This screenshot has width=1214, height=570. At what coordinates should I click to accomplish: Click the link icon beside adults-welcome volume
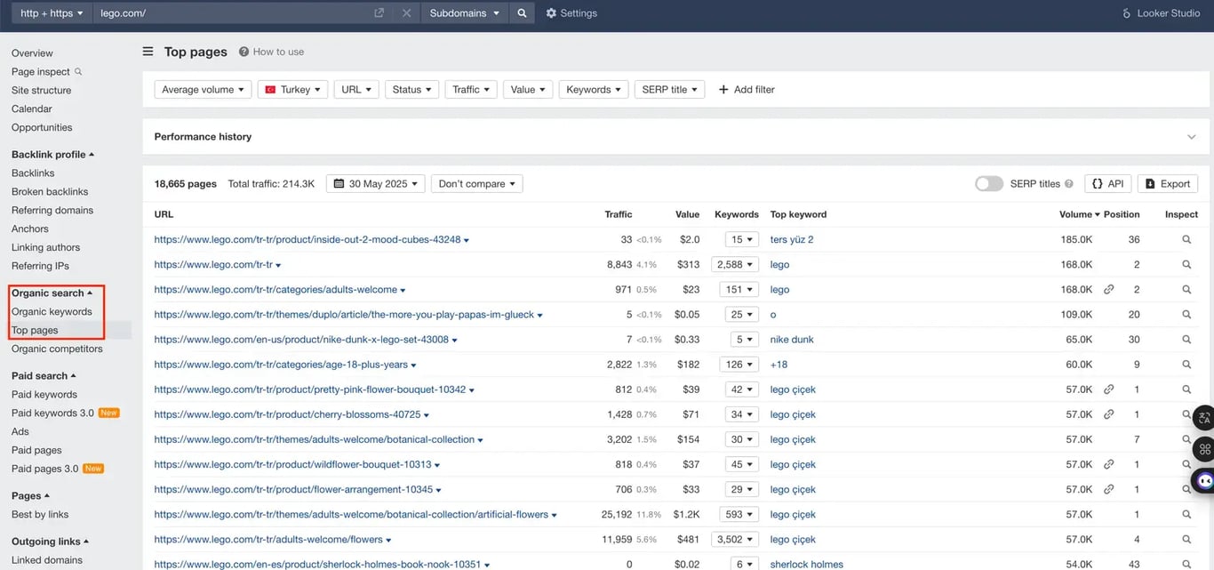point(1108,289)
